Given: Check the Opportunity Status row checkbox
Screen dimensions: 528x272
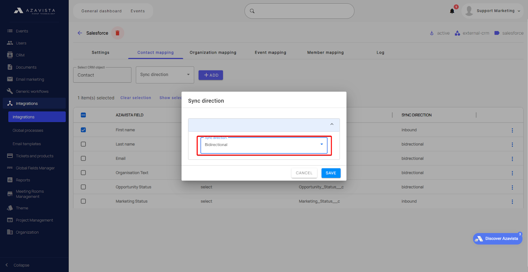Looking at the screenshot, I should (x=83, y=187).
